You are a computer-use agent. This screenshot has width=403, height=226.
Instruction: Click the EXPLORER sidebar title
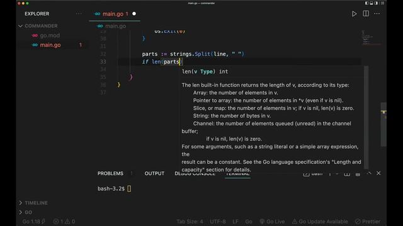click(x=37, y=14)
